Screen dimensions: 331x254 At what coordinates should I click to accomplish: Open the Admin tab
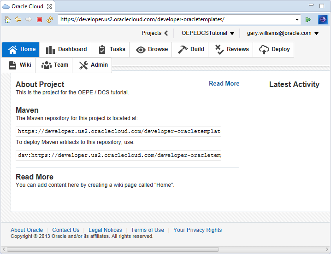[x=92, y=65]
